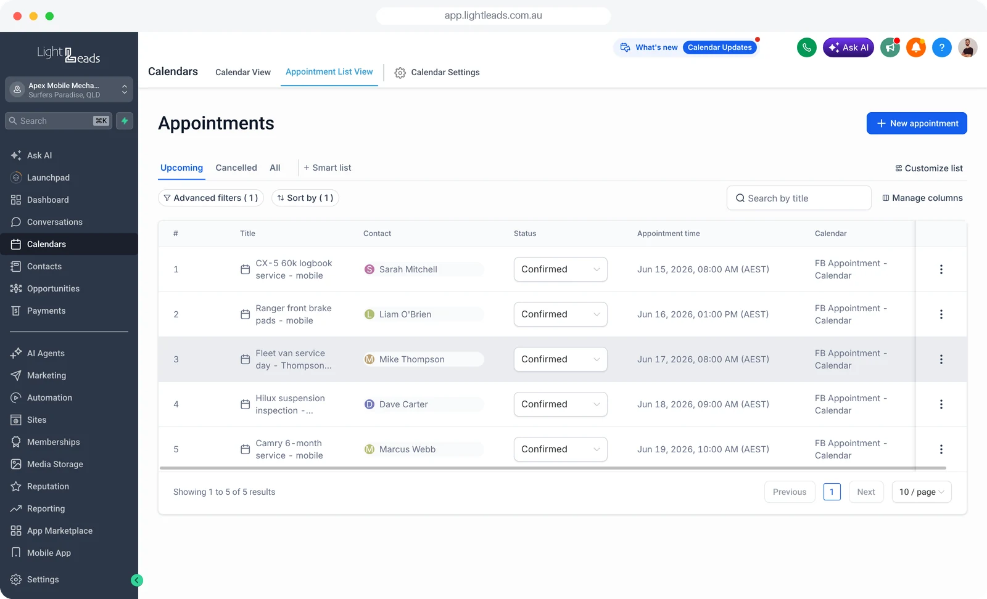Select the Upcoming appointments tab
Image resolution: width=987 pixels, height=599 pixels.
coord(181,168)
